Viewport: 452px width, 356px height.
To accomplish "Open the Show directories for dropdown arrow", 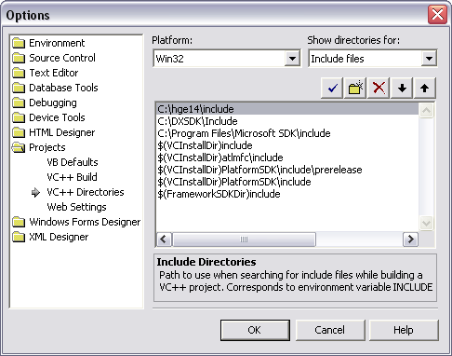I will (x=429, y=59).
